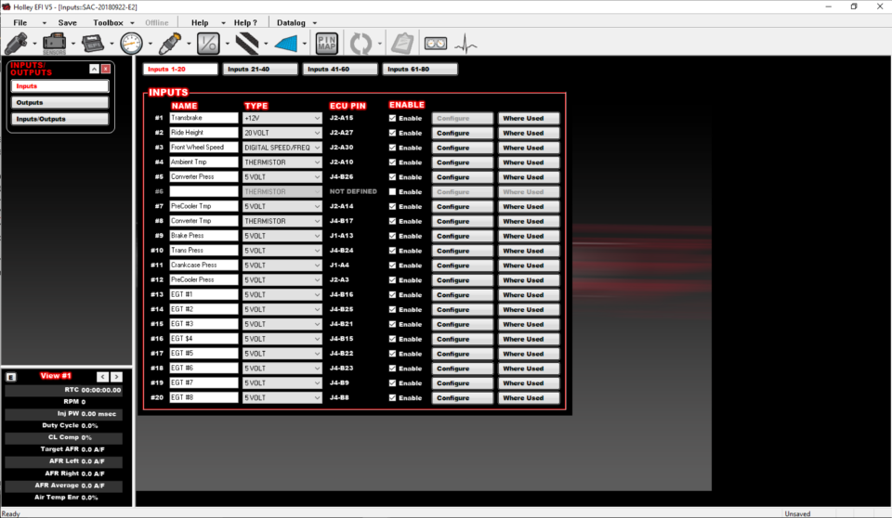Configure input #2 Ride Height
Screen dimensions: 892x518
[463, 133]
